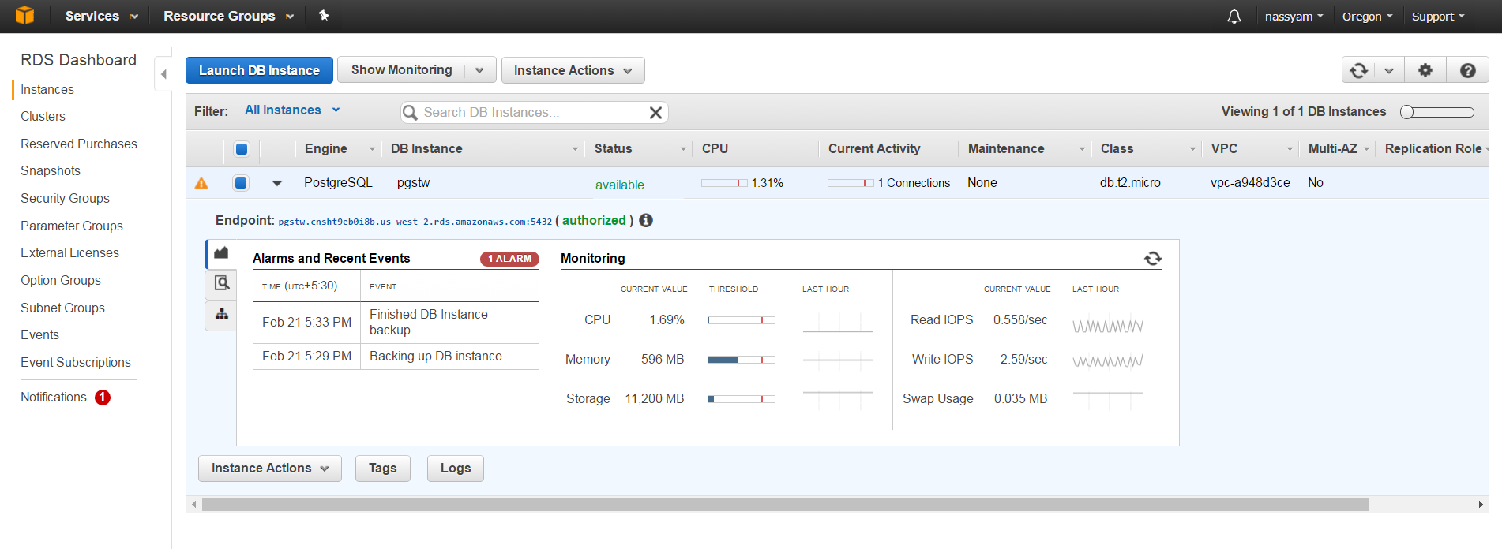
Task: Adjust the row size slider near Viewing
Action: (x=1436, y=112)
